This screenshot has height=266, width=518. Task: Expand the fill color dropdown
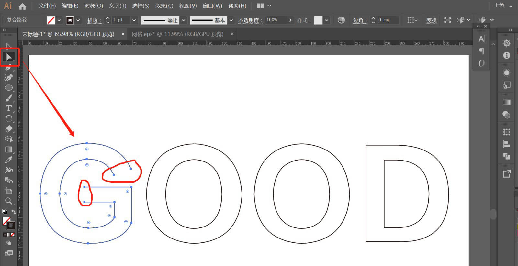click(x=59, y=20)
